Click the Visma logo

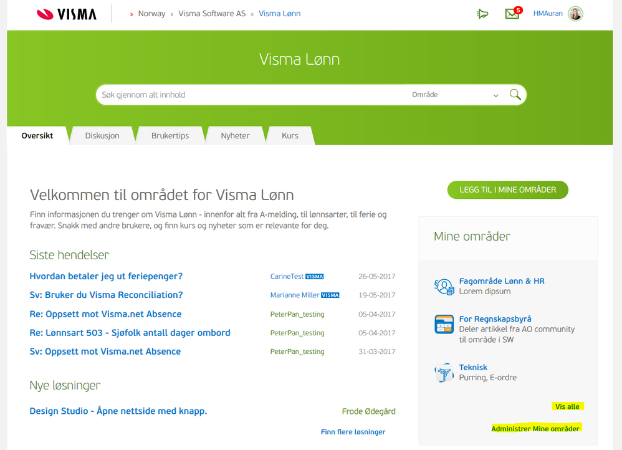coord(67,14)
